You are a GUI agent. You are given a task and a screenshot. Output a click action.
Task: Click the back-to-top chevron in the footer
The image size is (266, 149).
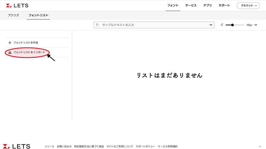click(x=260, y=146)
